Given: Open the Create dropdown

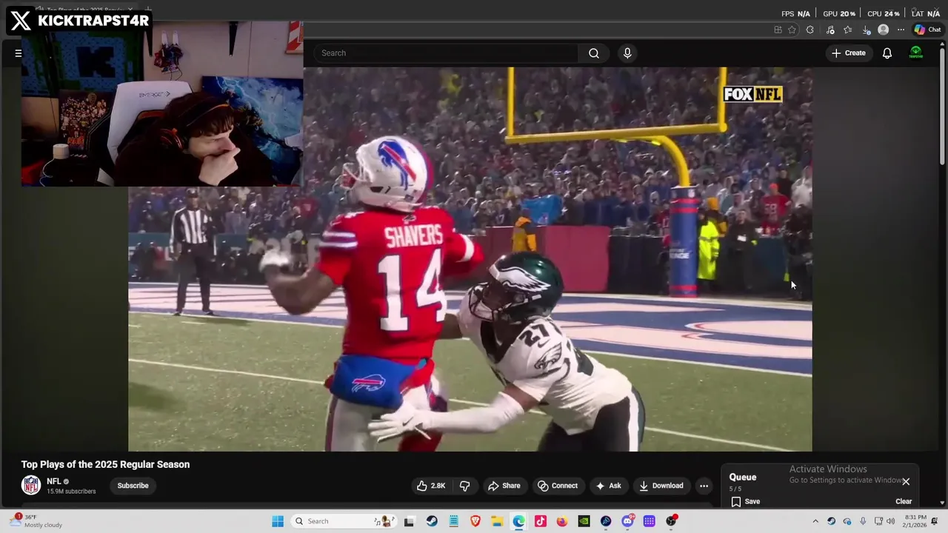Looking at the screenshot, I should tap(849, 53).
